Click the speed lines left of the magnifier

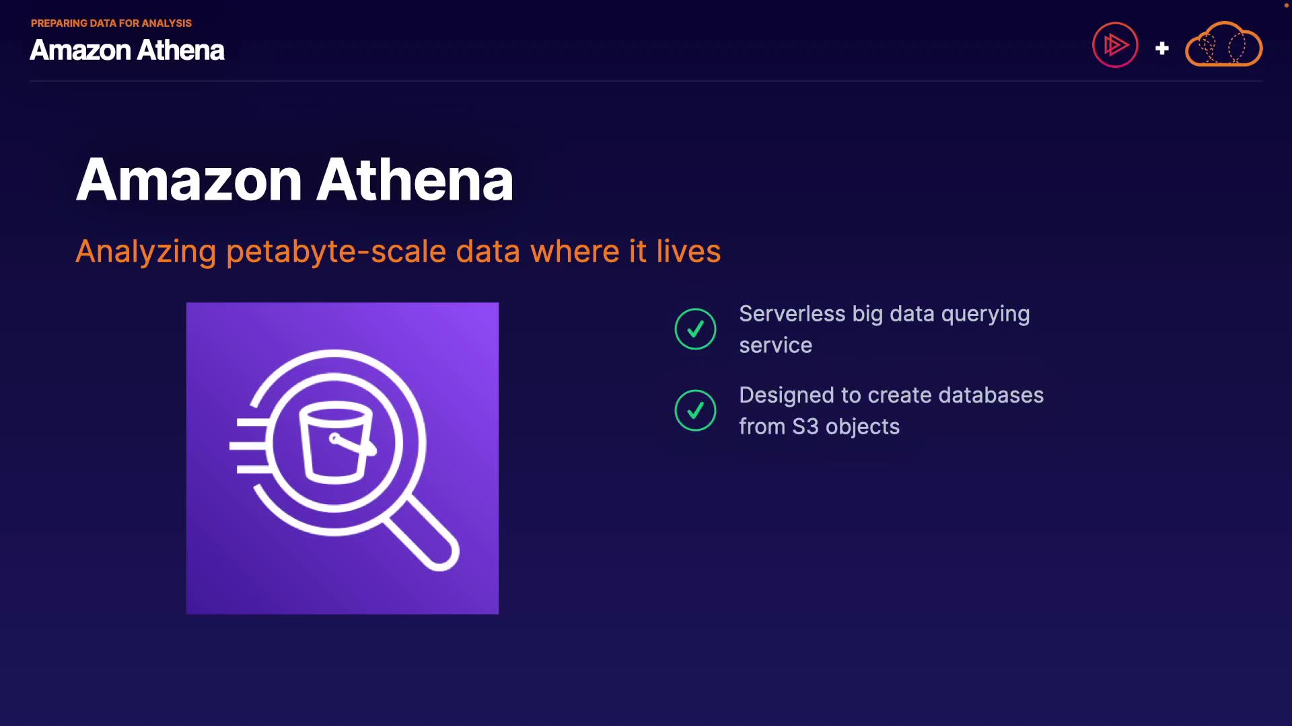pos(250,445)
